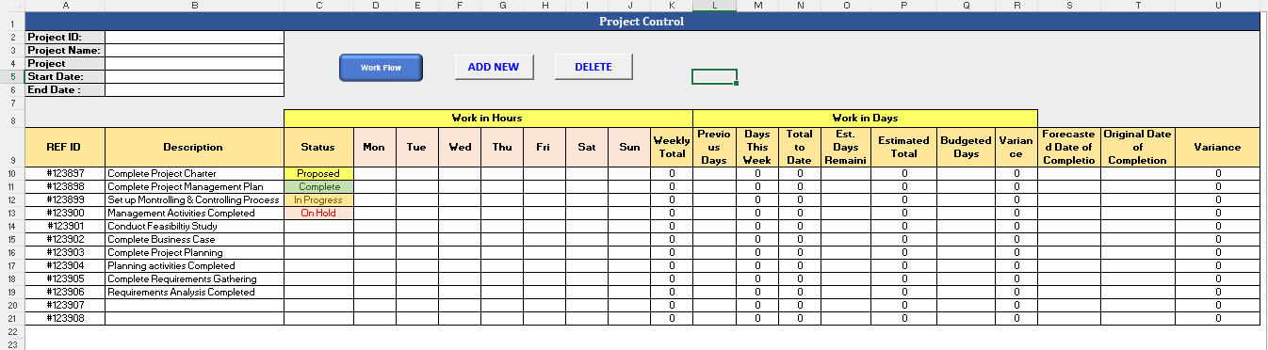Click the REF ID column heading
Screen dimensions: 1268x350
click(x=65, y=147)
